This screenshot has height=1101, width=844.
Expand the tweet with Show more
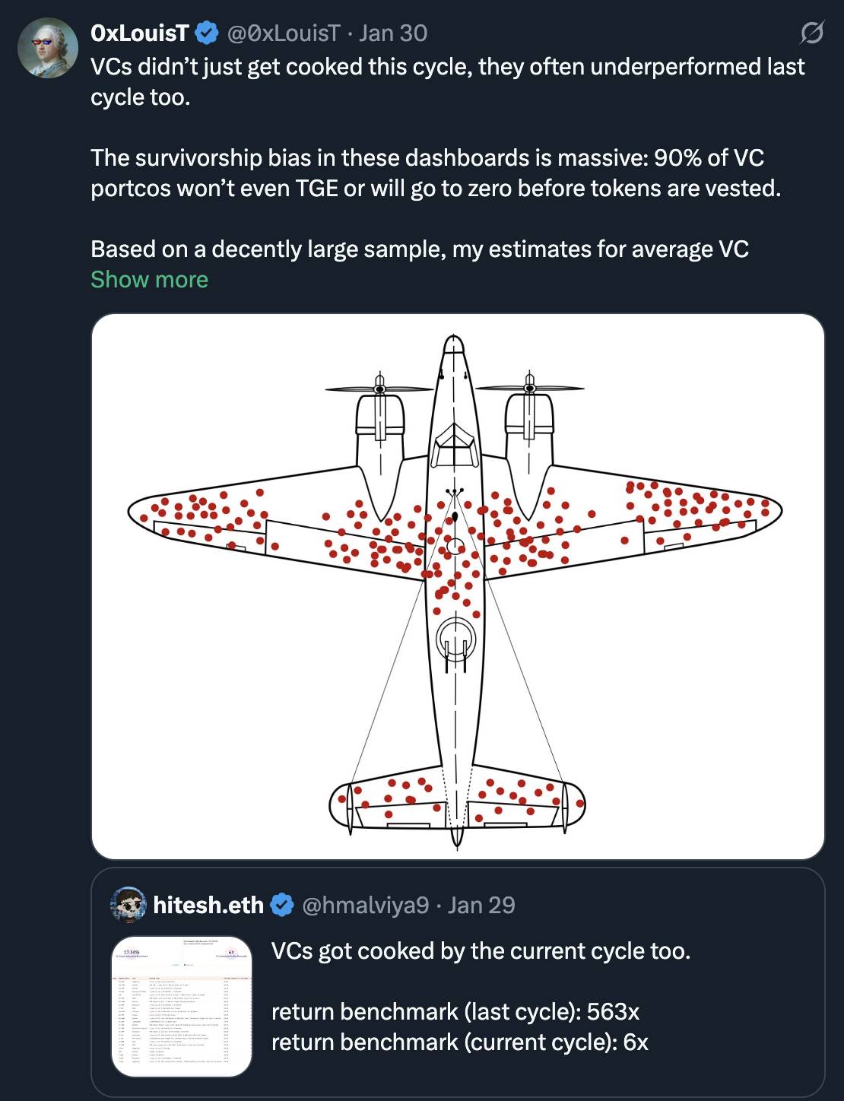[149, 280]
